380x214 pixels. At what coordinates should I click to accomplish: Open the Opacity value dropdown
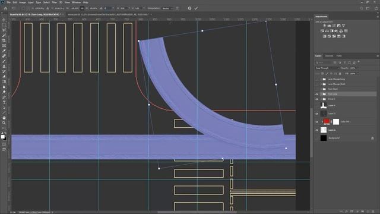(x=357, y=68)
